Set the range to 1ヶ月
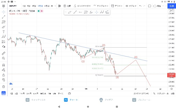176x110 pixels. (22, 94)
